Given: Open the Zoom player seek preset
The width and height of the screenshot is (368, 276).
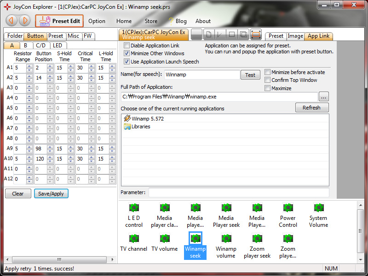Looking at the screenshot, I should (x=257, y=246).
